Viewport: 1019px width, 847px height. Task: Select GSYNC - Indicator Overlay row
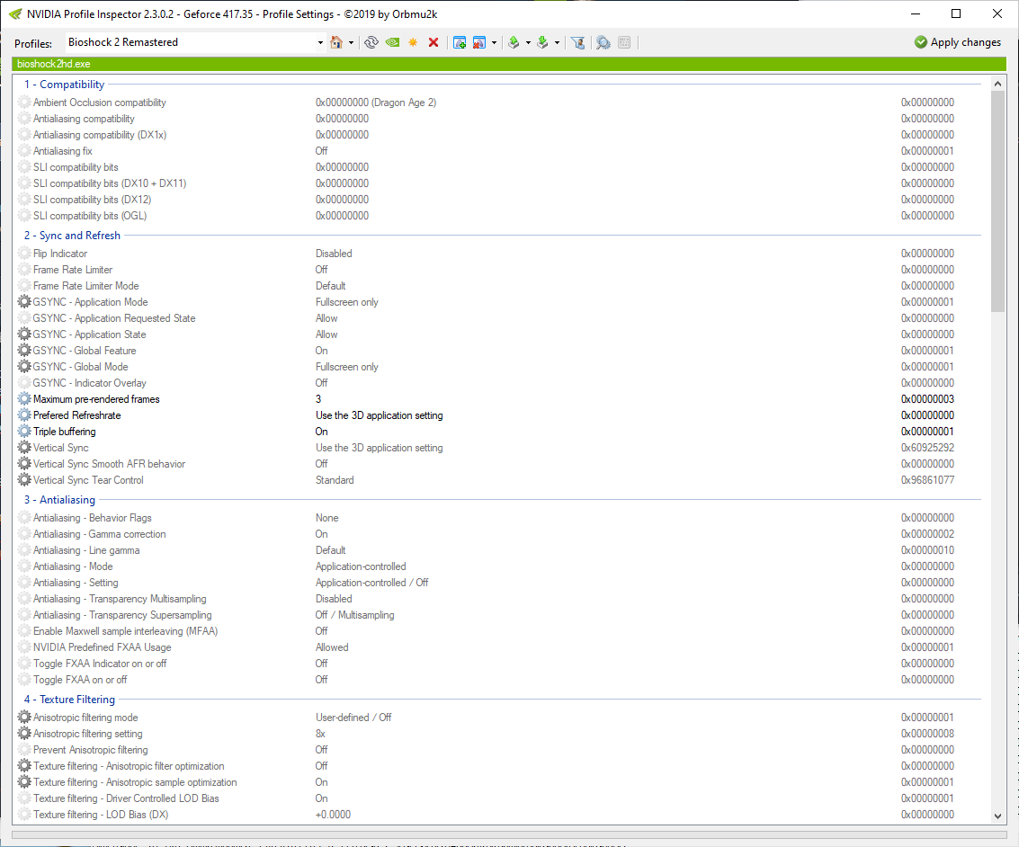(x=498, y=382)
